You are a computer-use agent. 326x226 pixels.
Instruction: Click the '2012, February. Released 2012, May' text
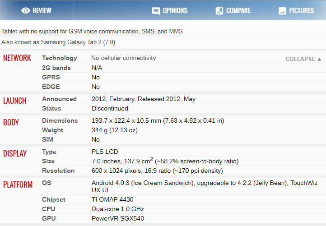(x=144, y=99)
